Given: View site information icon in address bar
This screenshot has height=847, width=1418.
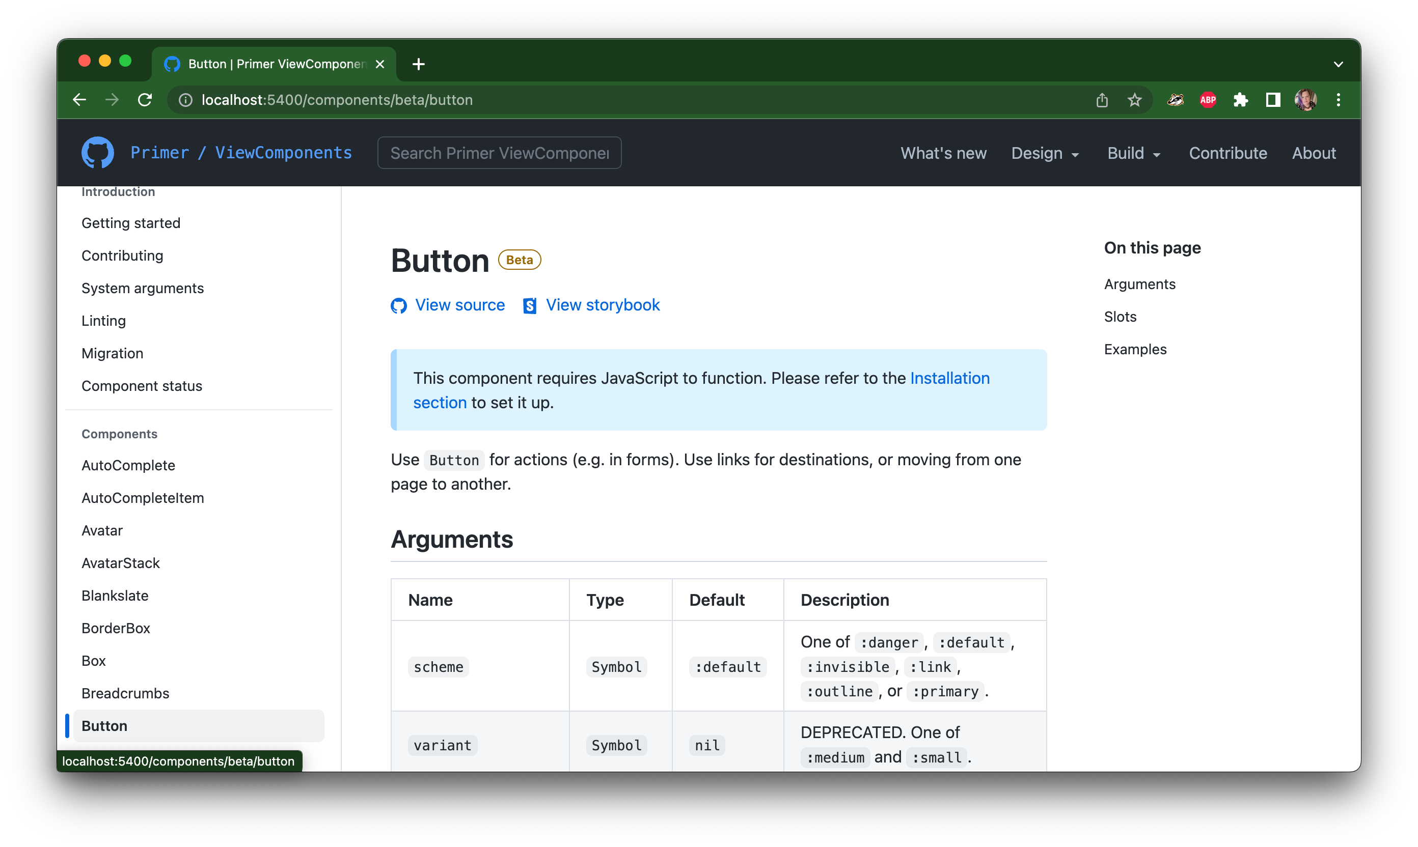Looking at the screenshot, I should (185, 100).
